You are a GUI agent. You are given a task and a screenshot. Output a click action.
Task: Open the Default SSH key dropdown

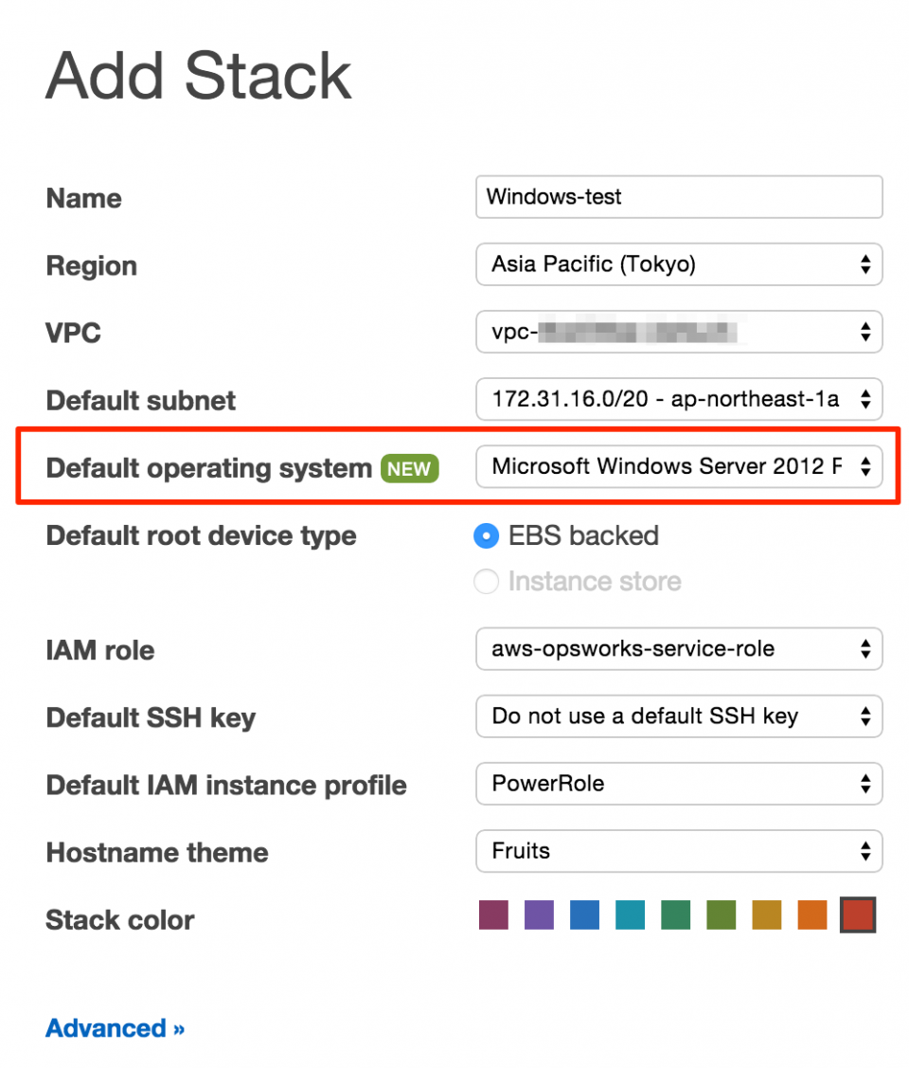[678, 716]
